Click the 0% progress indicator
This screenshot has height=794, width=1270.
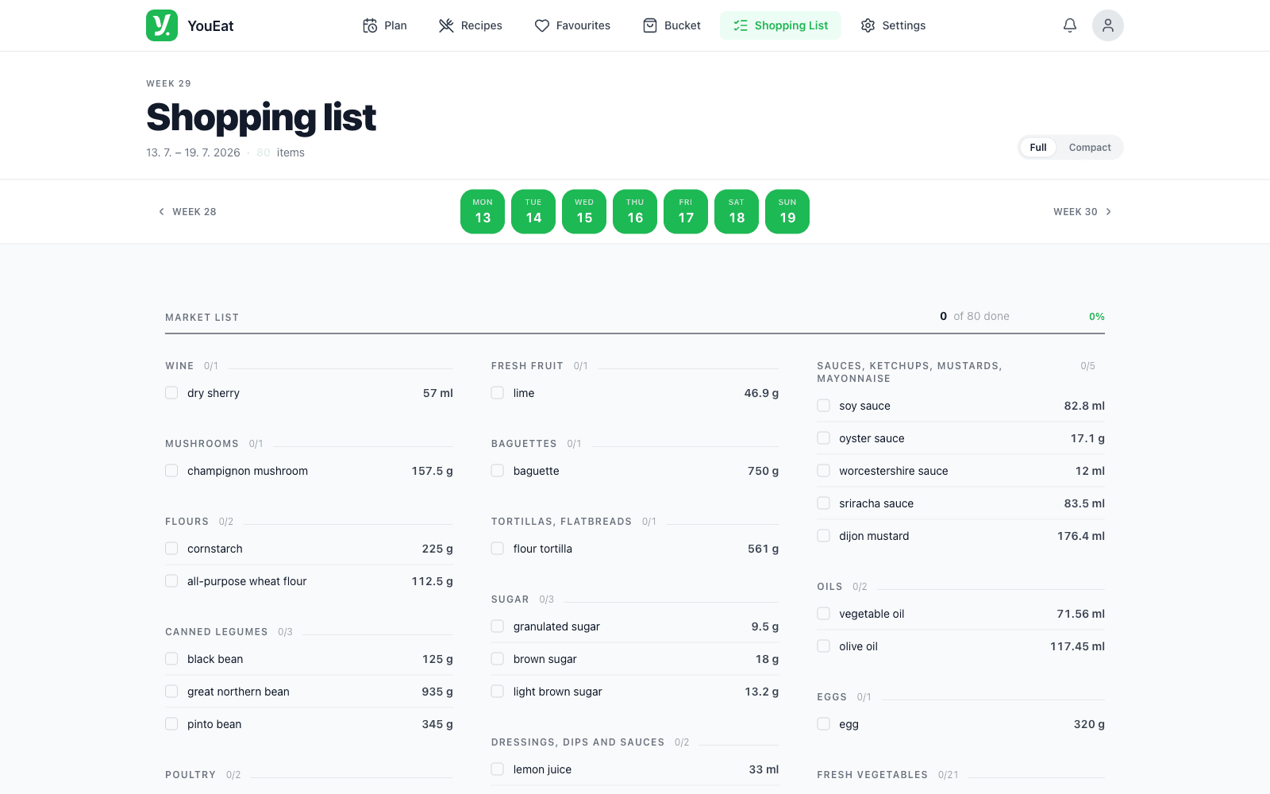coord(1097,317)
